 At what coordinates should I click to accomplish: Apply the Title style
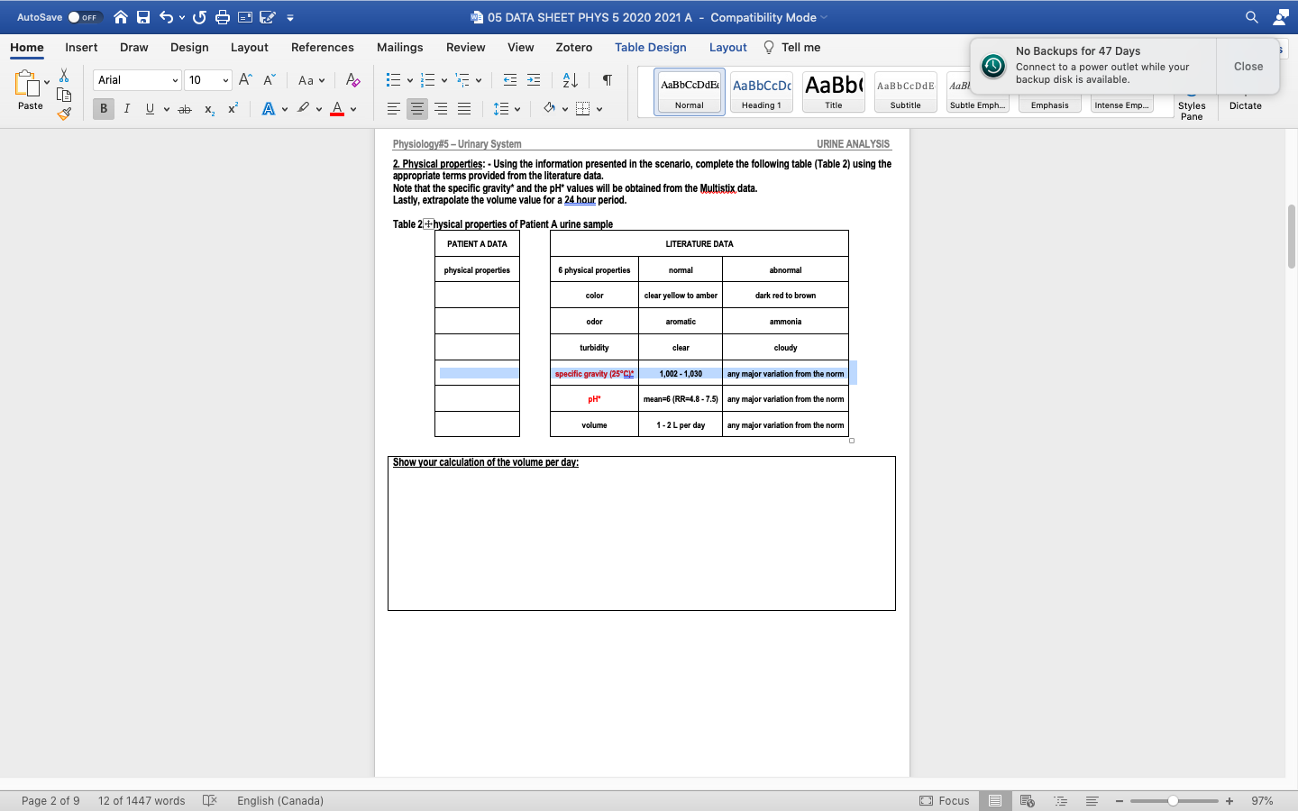(x=834, y=92)
